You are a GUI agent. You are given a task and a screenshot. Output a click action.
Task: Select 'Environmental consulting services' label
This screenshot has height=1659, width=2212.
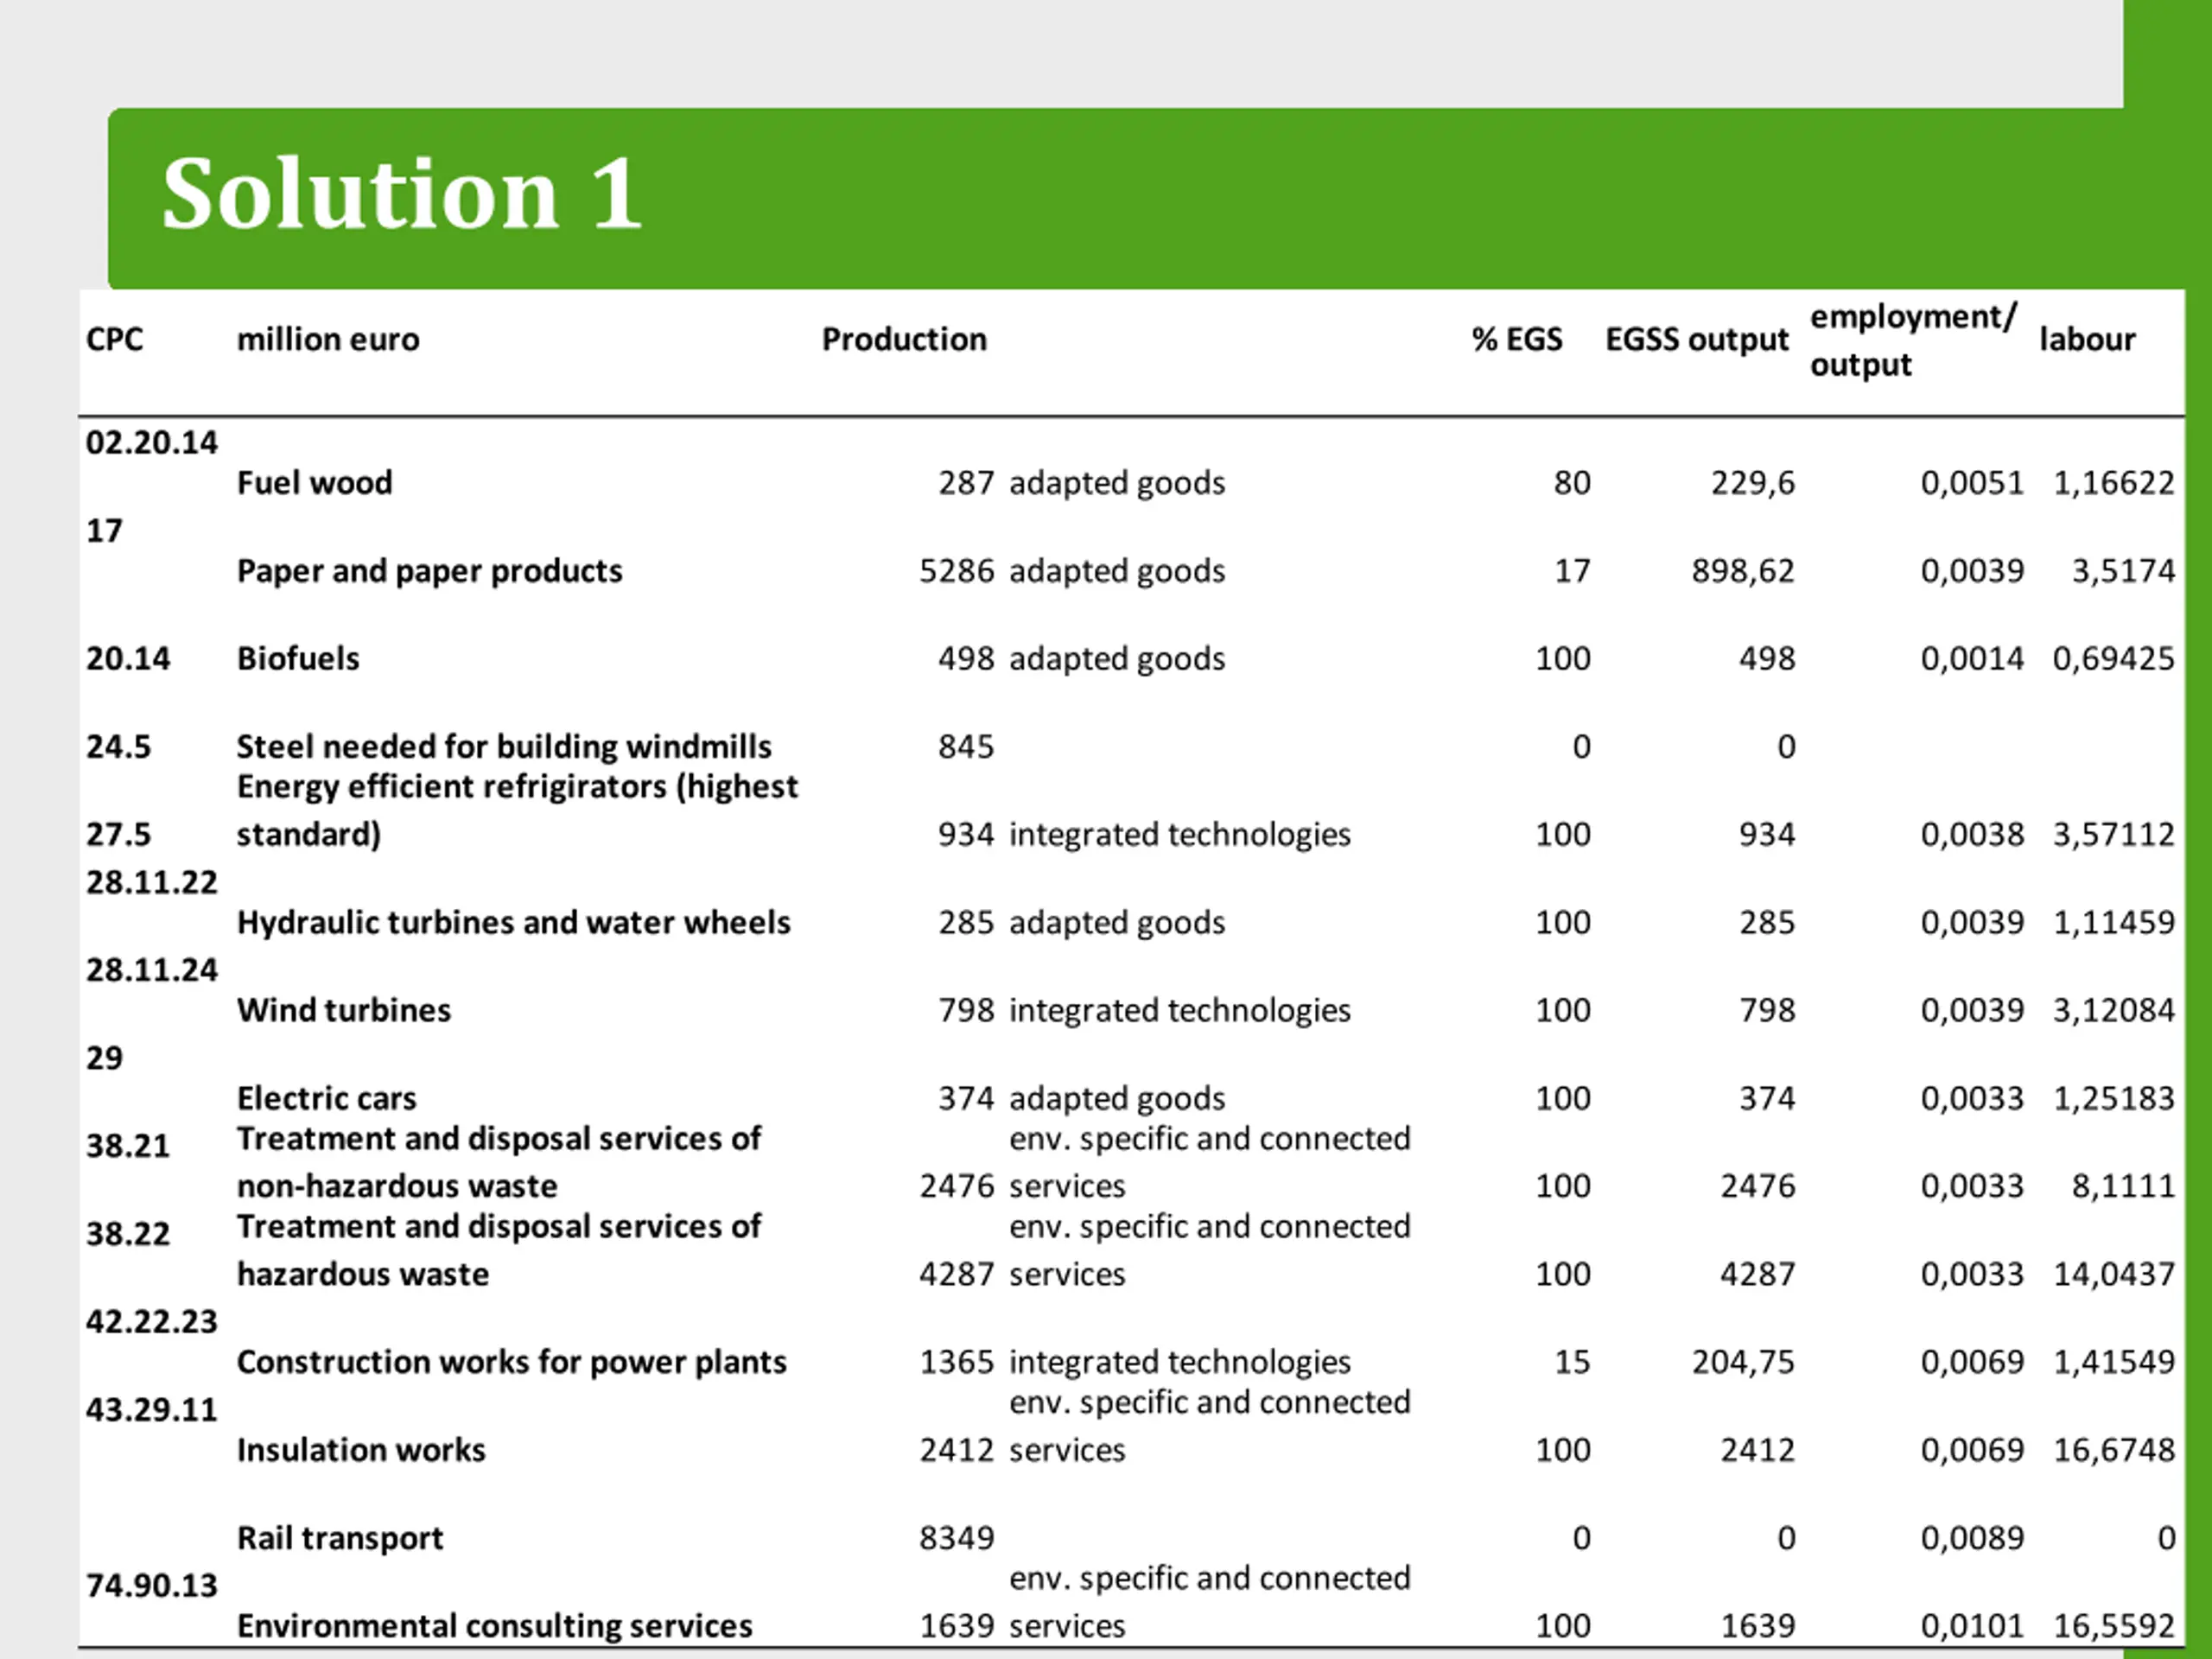pos(494,1626)
